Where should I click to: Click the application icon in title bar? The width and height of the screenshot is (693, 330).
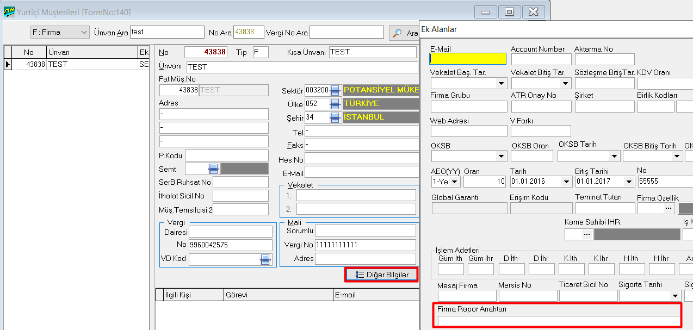coord(9,12)
